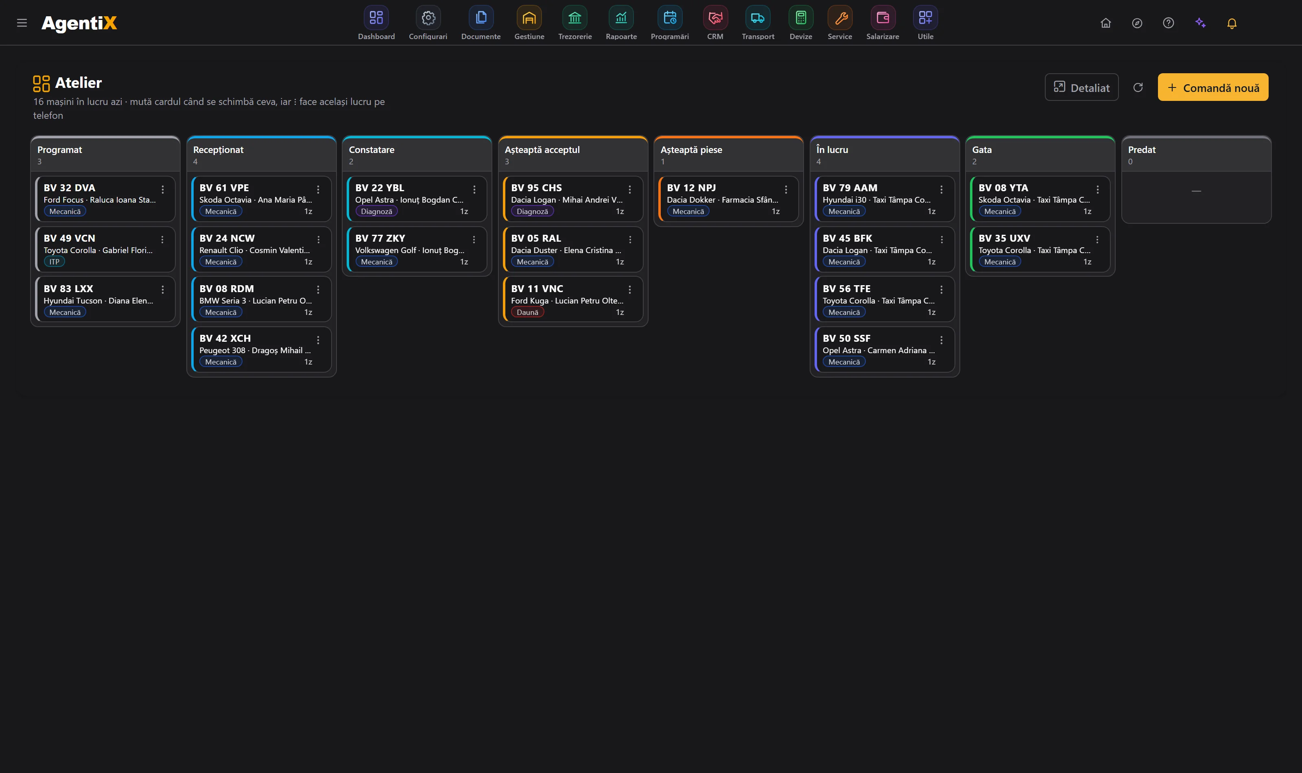Go to home via house icon
This screenshot has width=1302, height=773.
pos(1105,23)
